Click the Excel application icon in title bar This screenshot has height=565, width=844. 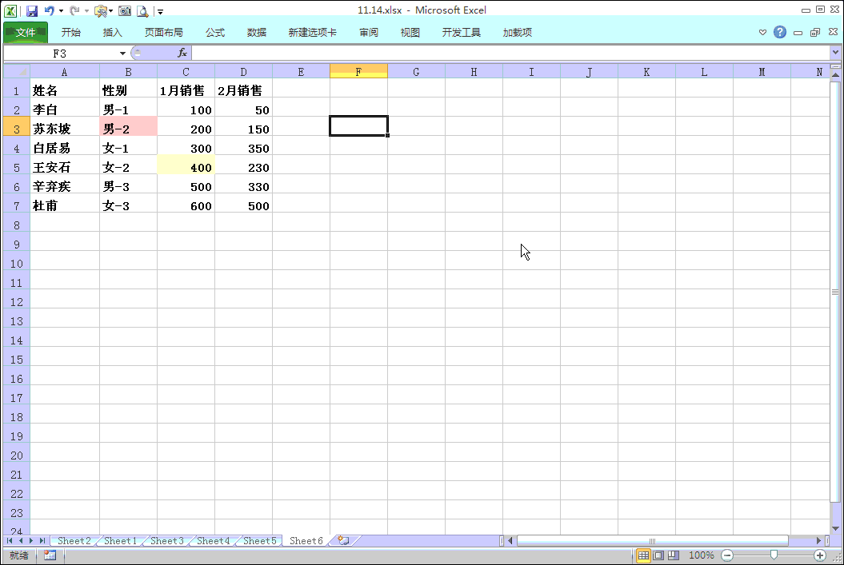click(x=10, y=10)
